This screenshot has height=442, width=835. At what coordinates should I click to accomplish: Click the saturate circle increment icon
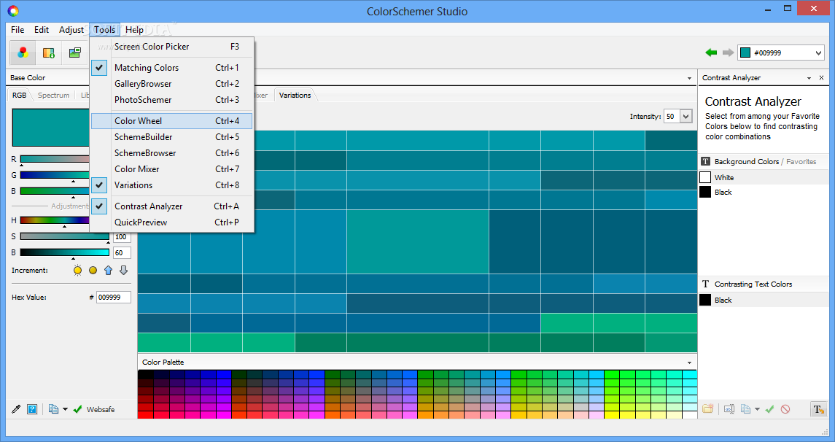(93, 271)
